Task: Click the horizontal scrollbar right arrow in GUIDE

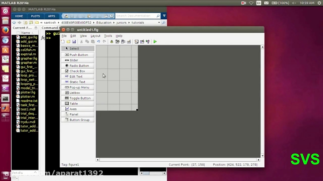Action: pyautogui.click(x=258, y=160)
